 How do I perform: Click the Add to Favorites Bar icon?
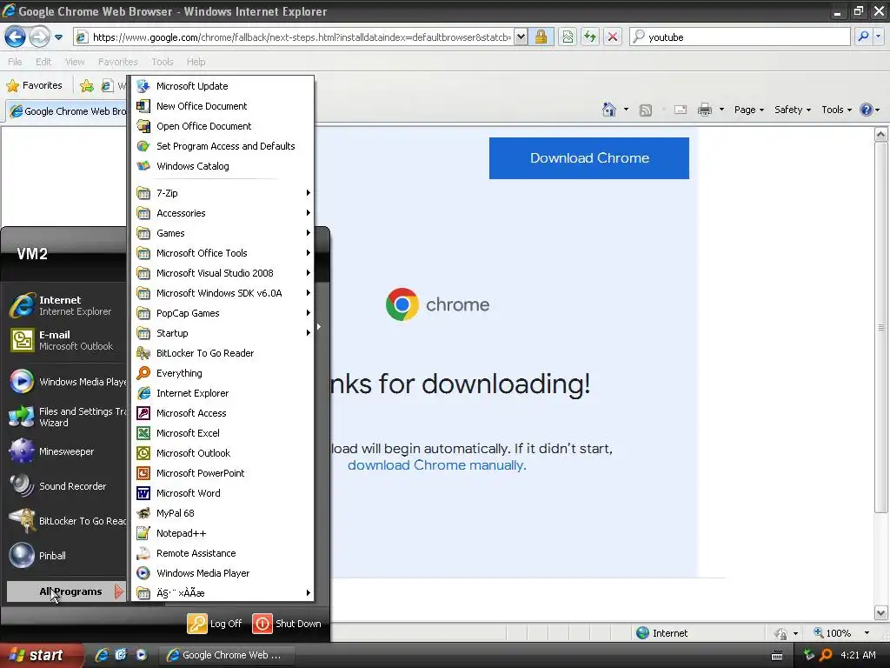pos(86,86)
